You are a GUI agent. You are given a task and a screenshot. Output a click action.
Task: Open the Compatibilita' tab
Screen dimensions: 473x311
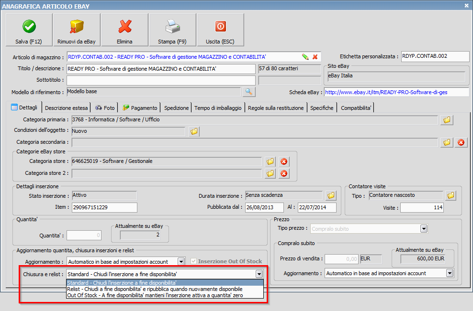(x=356, y=108)
